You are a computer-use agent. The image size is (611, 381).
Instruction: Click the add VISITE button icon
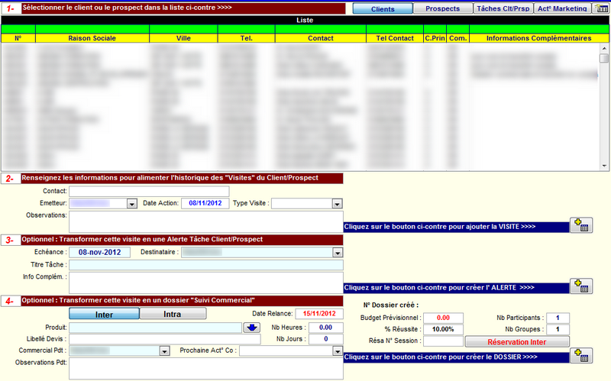(580, 225)
